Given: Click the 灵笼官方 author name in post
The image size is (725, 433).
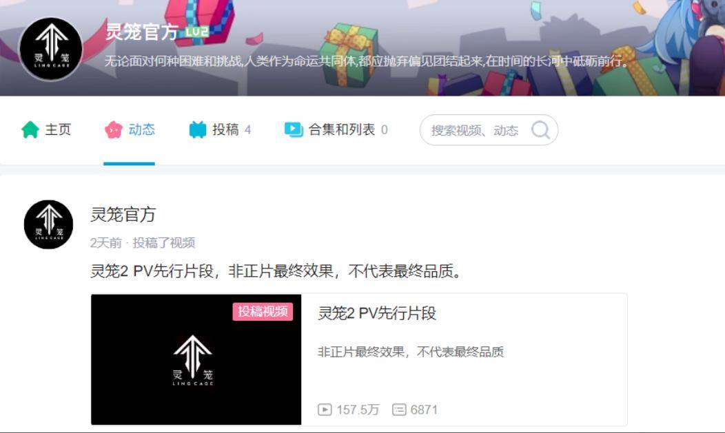Looking at the screenshot, I should pyautogui.click(x=123, y=215).
